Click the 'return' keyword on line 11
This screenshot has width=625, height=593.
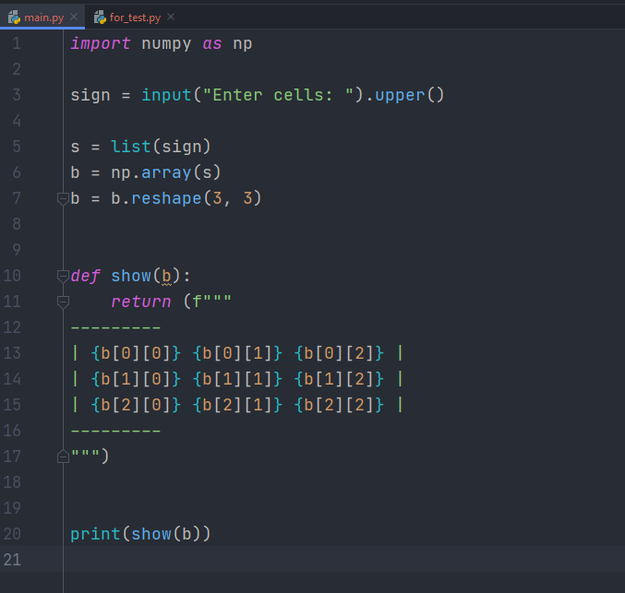tap(141, 302)
